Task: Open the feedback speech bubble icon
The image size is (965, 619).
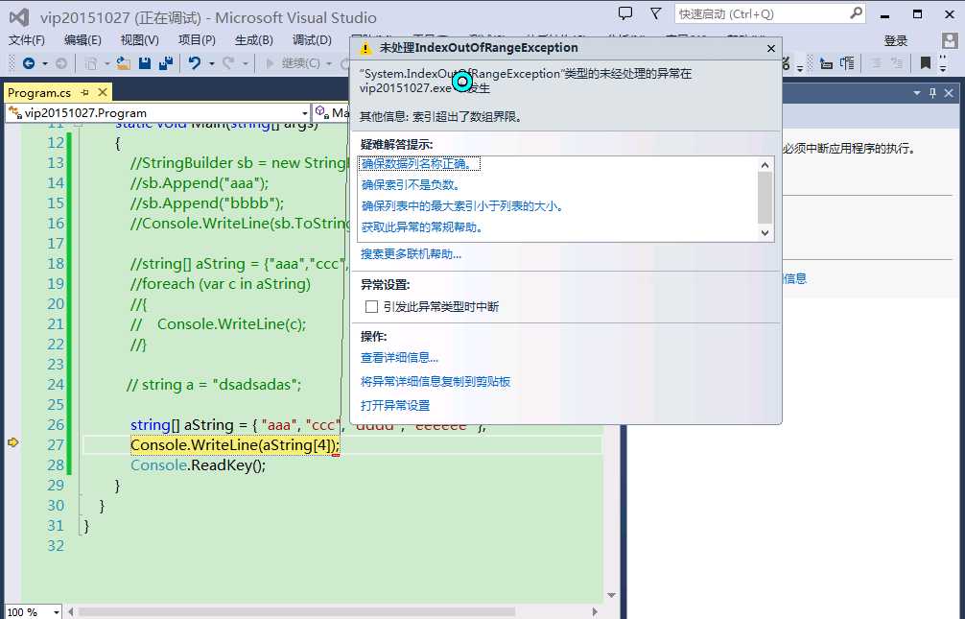Action: [x=625, y=12]
